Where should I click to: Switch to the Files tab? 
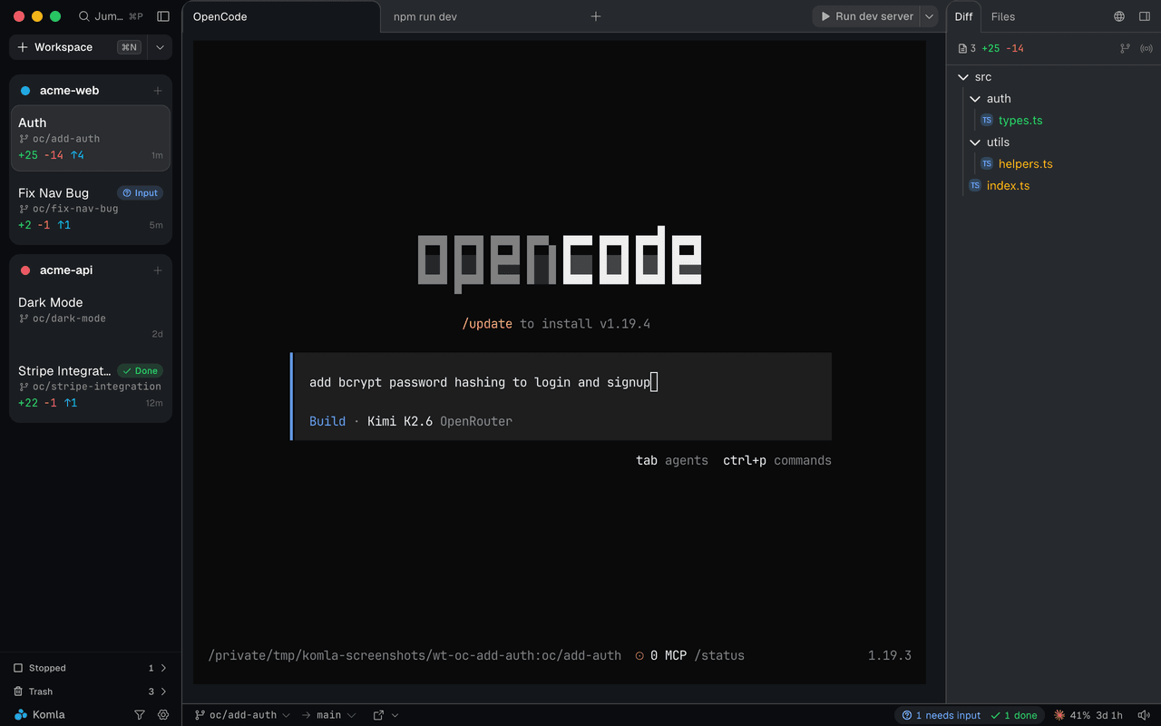pyautogui.click(x=1003, y=16)
